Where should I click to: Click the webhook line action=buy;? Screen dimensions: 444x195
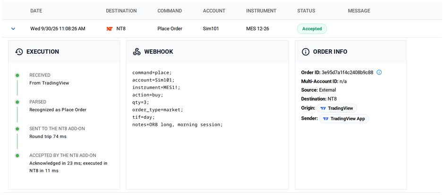point(148,95)
